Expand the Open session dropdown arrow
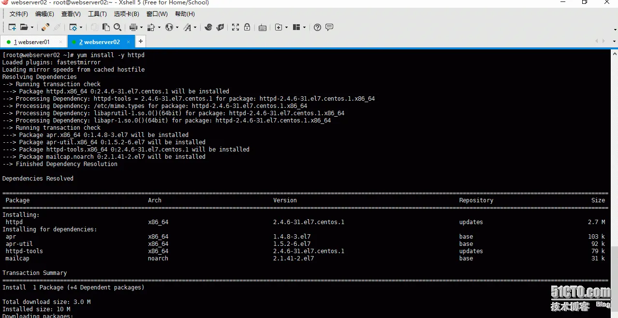This screenshot has height=318, width=618. [32, 28]
